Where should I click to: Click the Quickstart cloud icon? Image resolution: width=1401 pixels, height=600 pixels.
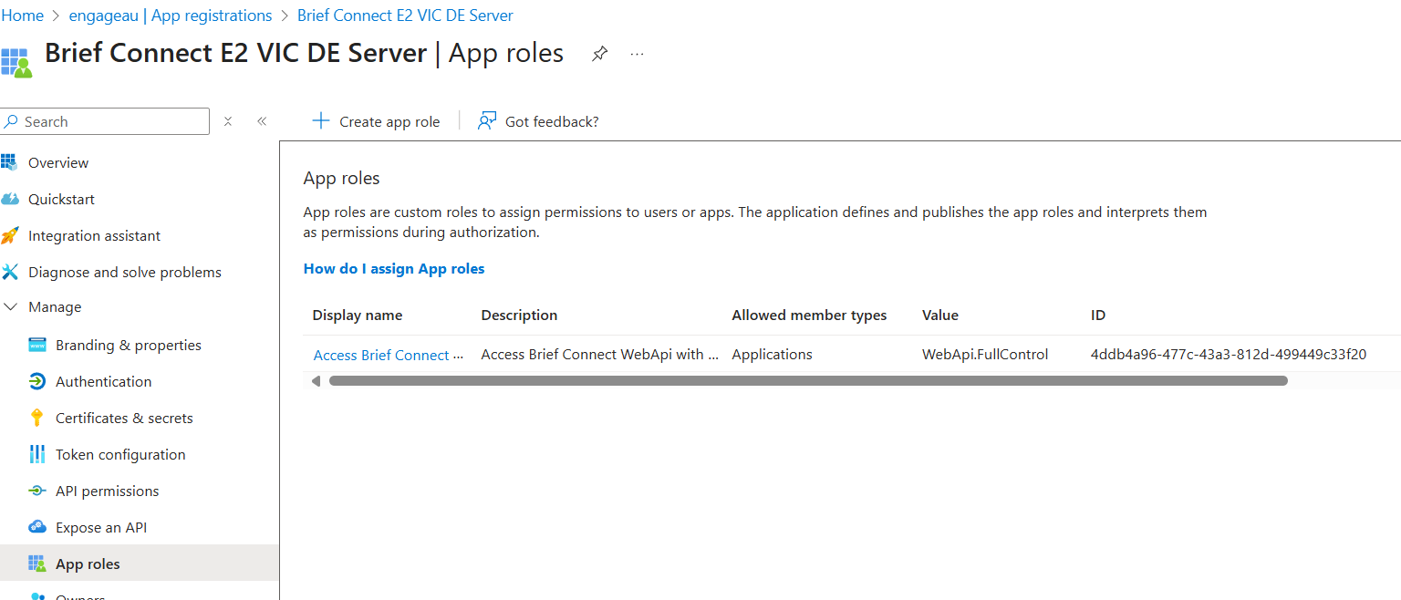tap(8, 199)
